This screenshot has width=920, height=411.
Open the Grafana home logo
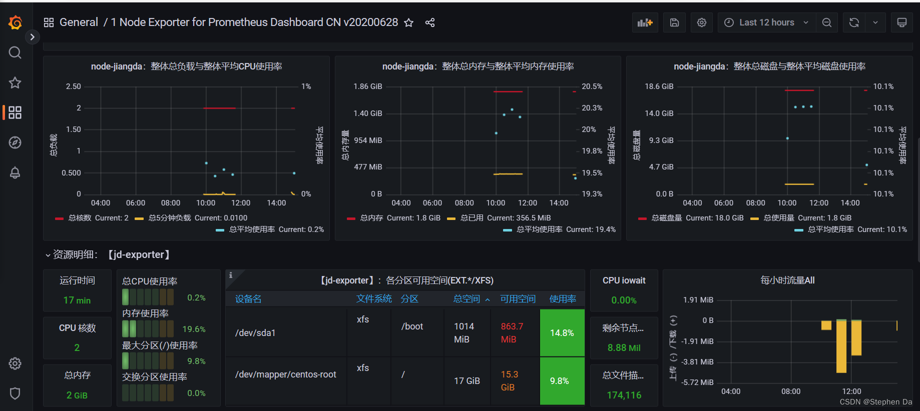tap(15, 22)
